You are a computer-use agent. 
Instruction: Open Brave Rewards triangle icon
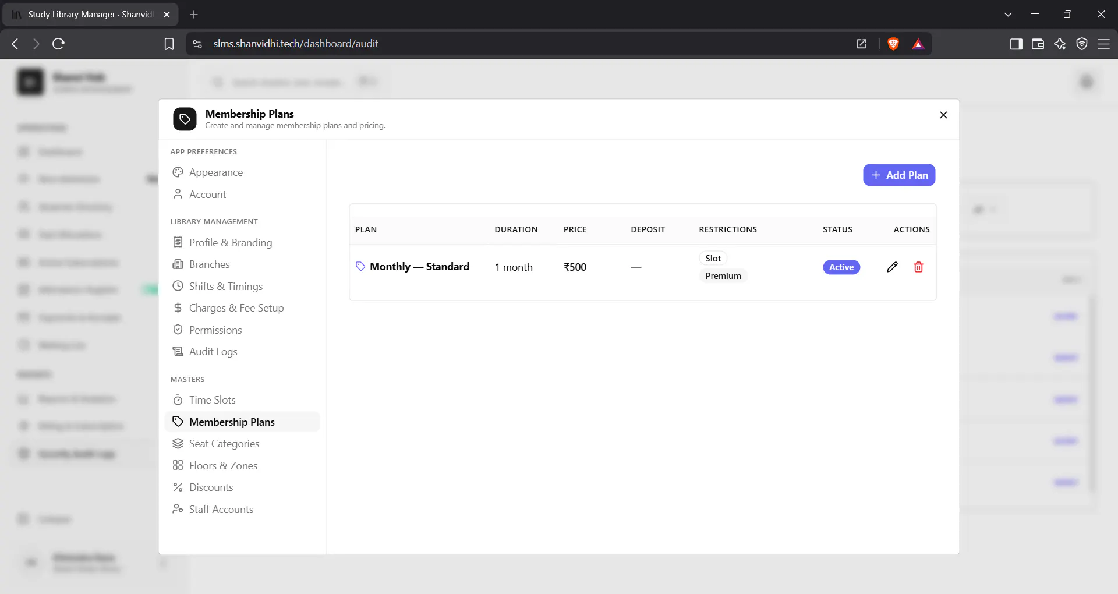918,44
